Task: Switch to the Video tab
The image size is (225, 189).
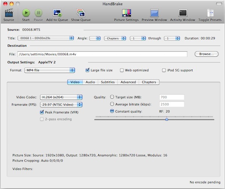Action: point(75,82)
